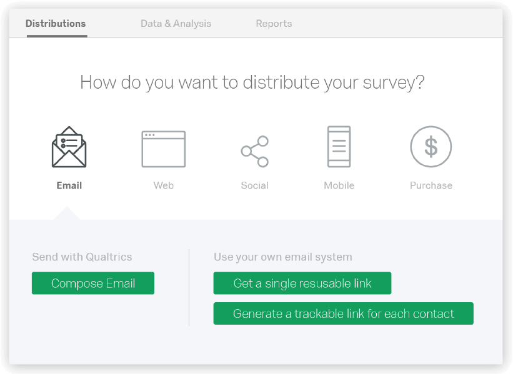Click the smartphone icon for Mobile
The width and height of the screenshot is (513, 374).
pos(339,147)
